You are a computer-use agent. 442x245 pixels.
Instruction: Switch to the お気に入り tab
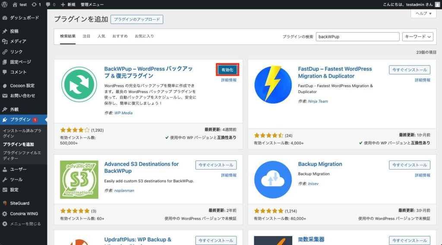pyautogui.click(x=144, y=36)
